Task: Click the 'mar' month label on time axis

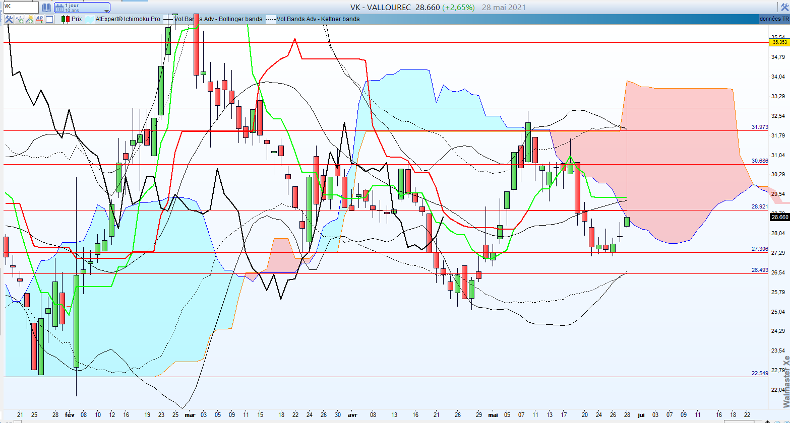Action: tap(190, 415)
